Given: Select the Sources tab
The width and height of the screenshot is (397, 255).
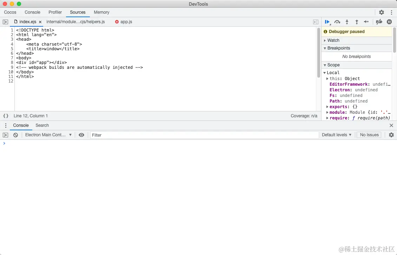Looking at the screenshot, I should pyautogui.click(x=78, y=12).
